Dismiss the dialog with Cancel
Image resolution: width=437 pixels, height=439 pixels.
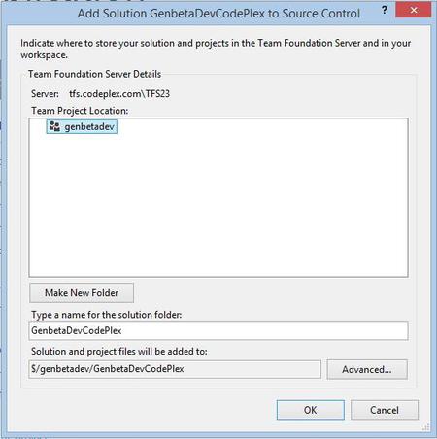pyautogui.click(x=385, y=410)
